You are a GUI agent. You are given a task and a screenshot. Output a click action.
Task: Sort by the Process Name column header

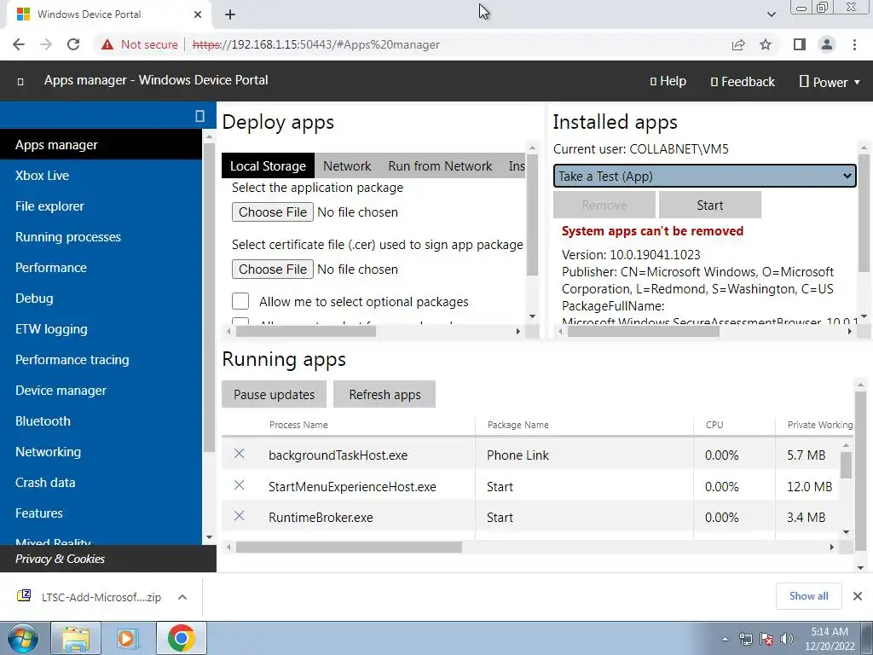tap(298, 425)
